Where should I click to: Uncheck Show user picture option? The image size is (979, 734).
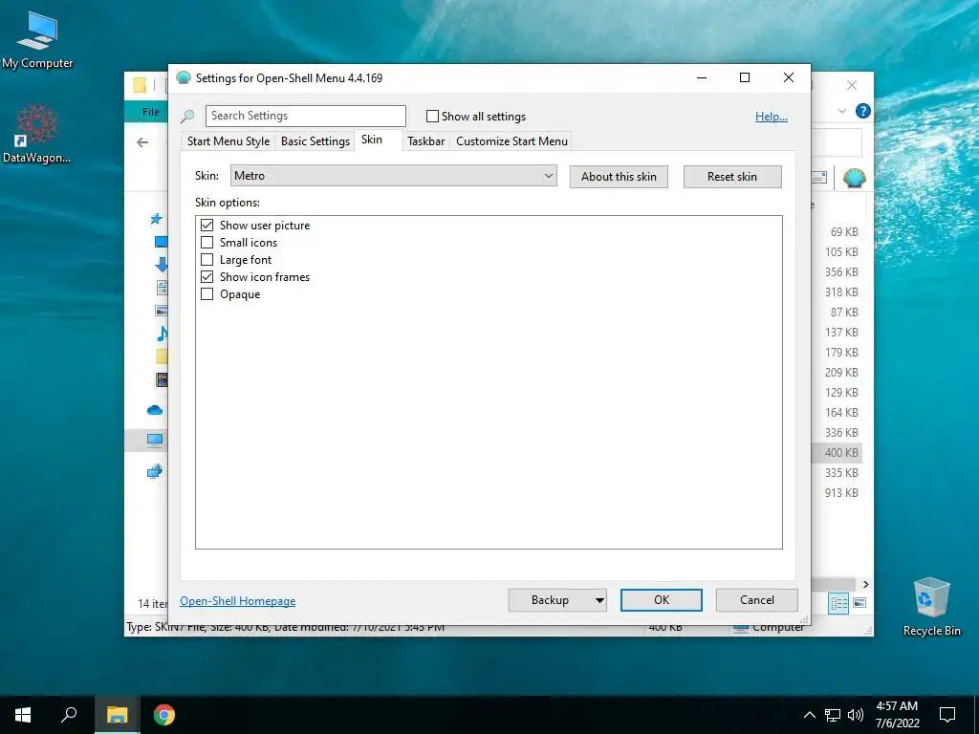[207, 226]
